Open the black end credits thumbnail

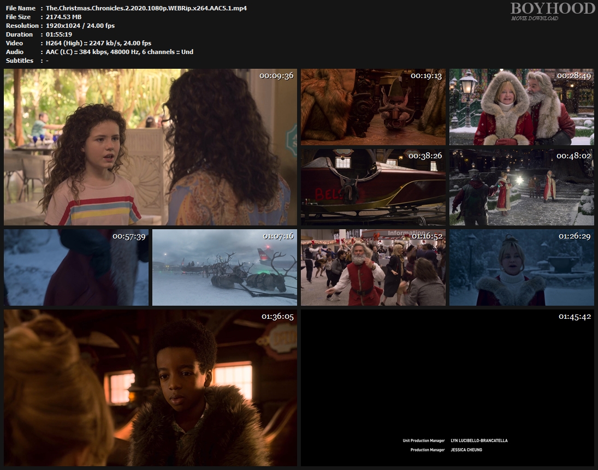pos(447,388)
